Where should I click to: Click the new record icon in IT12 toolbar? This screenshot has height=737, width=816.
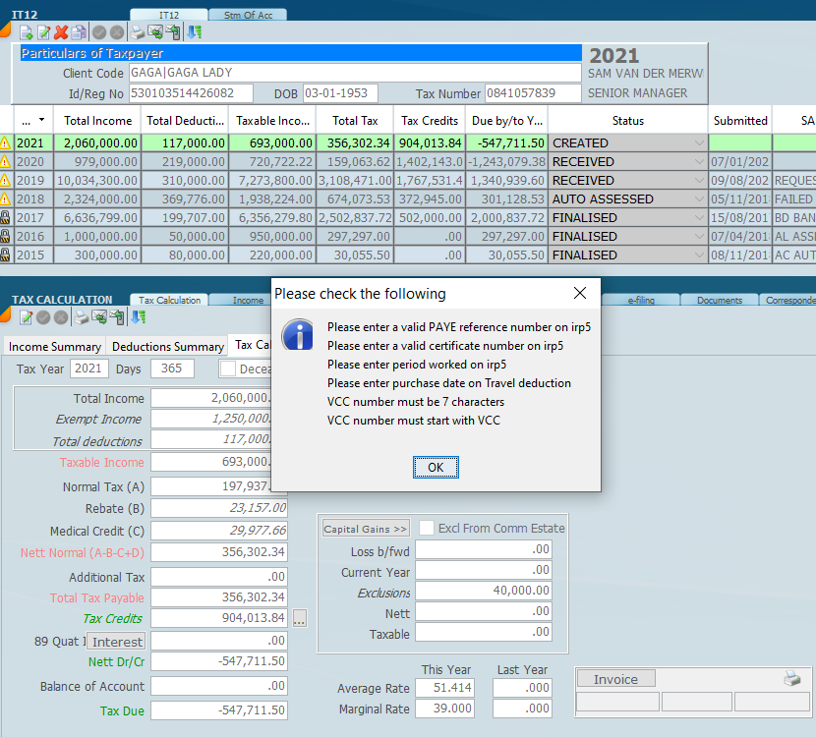(27, 32)
